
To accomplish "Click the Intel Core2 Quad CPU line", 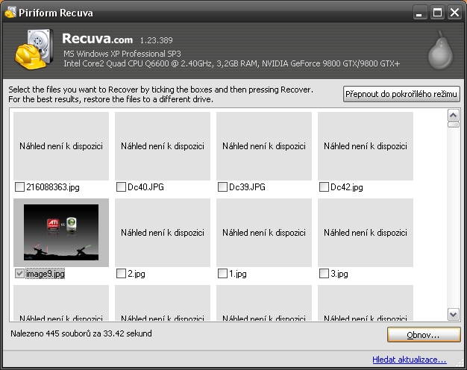I will coord(232,63).
